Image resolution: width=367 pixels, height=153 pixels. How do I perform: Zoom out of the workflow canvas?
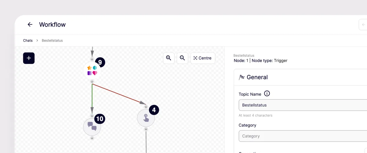click(182, 58)
